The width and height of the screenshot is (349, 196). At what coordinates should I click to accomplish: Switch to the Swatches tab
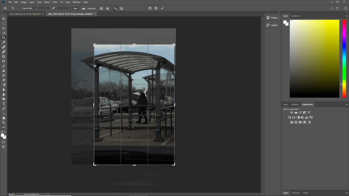295,16
